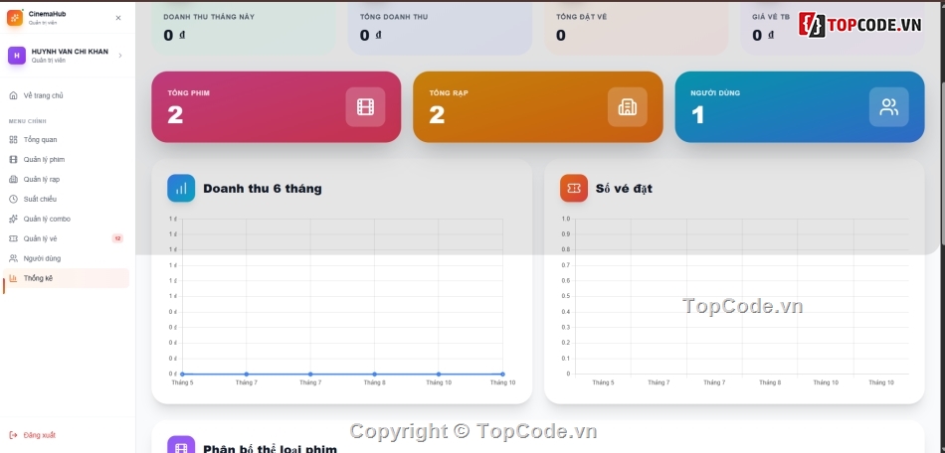Image resolution: width=945 pixels, height=453 pixels.
Task: Click the last Tháng 10 data point on revenue chart
Action: (x=502, y=375)
